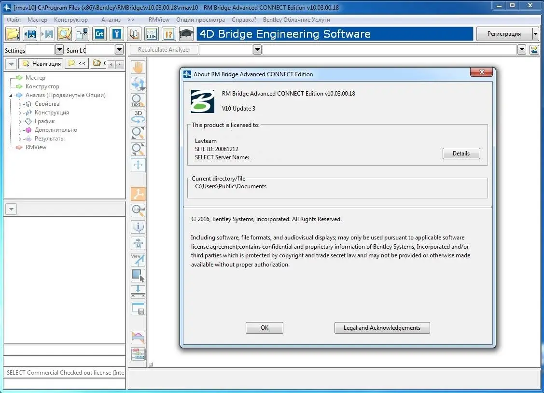Open far-right toolbar dropdown arrow beside refresh
The image size is (544, 393).
pyautogui.click(x=522, y=50)
